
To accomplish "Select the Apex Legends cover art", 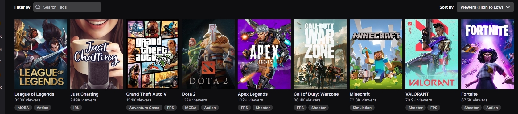I will point(264,54).
